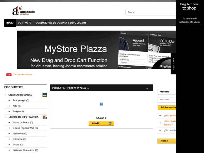Click the password input field
This screenshot has width=204, height=153.
tap(167, 100)
